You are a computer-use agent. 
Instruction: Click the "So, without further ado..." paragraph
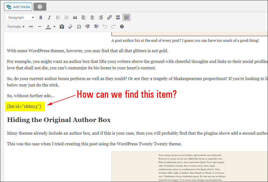(31, 96)
